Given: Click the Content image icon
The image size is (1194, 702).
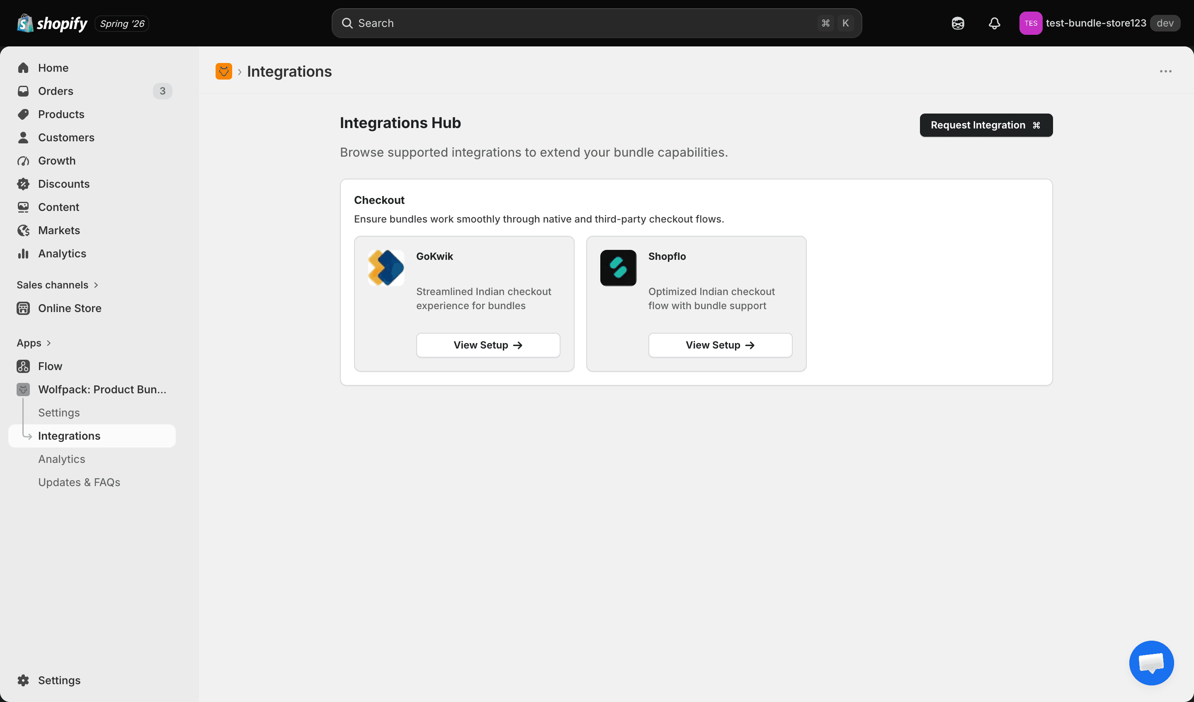Looking at the screenshot, I should (23, 207).
